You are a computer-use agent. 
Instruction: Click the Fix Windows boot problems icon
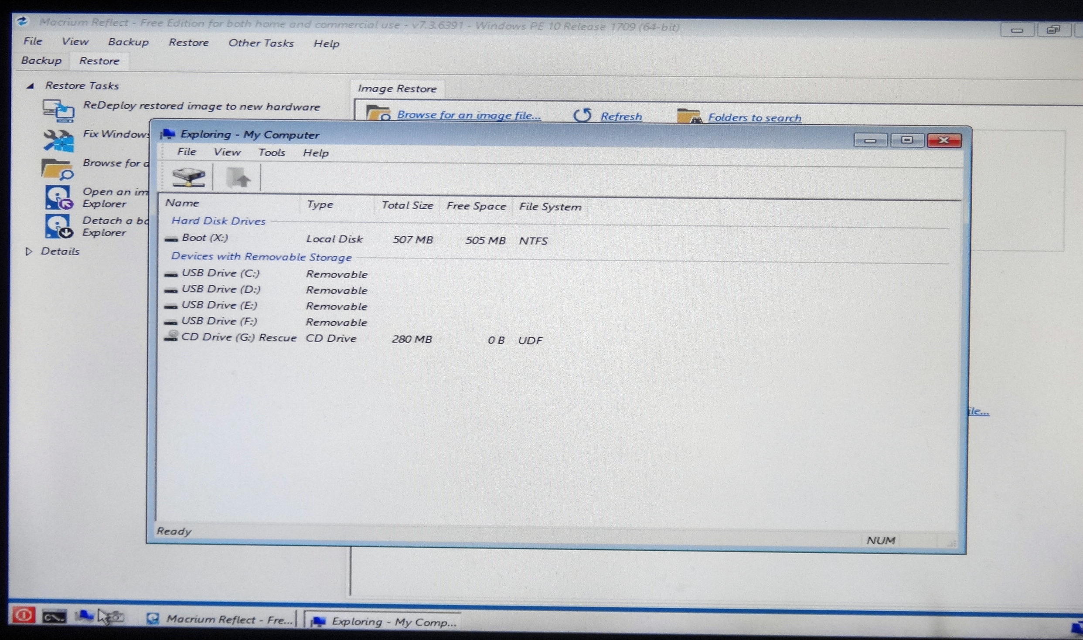(x=58, y=140)
